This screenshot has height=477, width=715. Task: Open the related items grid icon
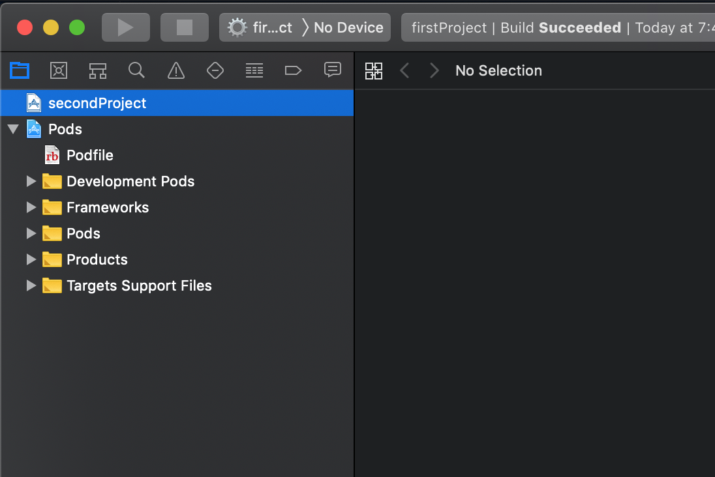click(374, 70)
